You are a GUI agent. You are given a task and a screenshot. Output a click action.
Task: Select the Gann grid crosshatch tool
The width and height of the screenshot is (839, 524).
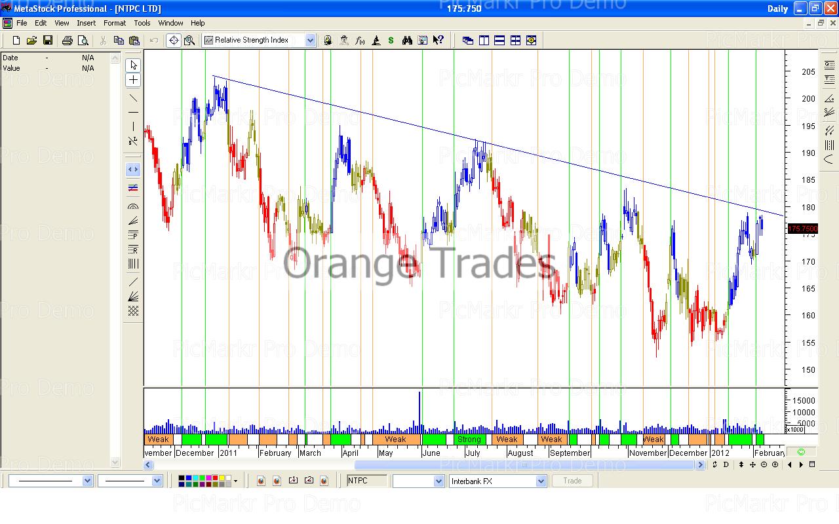[x=133, y=311]
